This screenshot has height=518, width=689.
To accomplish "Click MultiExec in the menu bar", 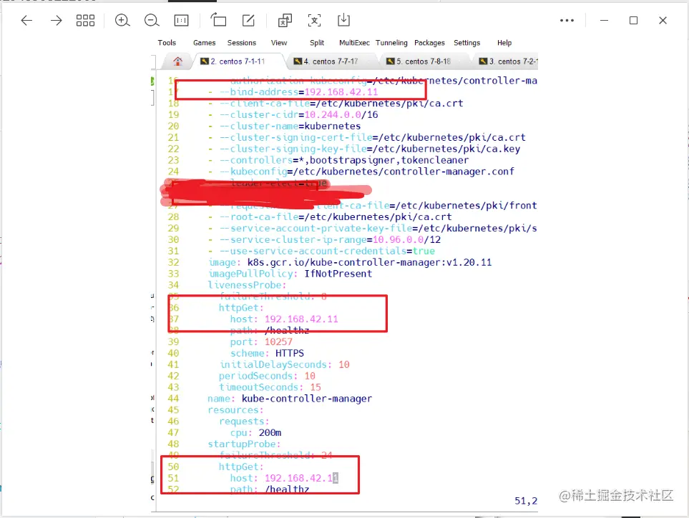I will coord(354,43).
